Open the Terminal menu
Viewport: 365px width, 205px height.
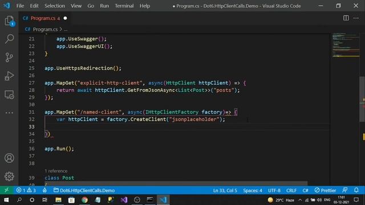click(124, 6)
